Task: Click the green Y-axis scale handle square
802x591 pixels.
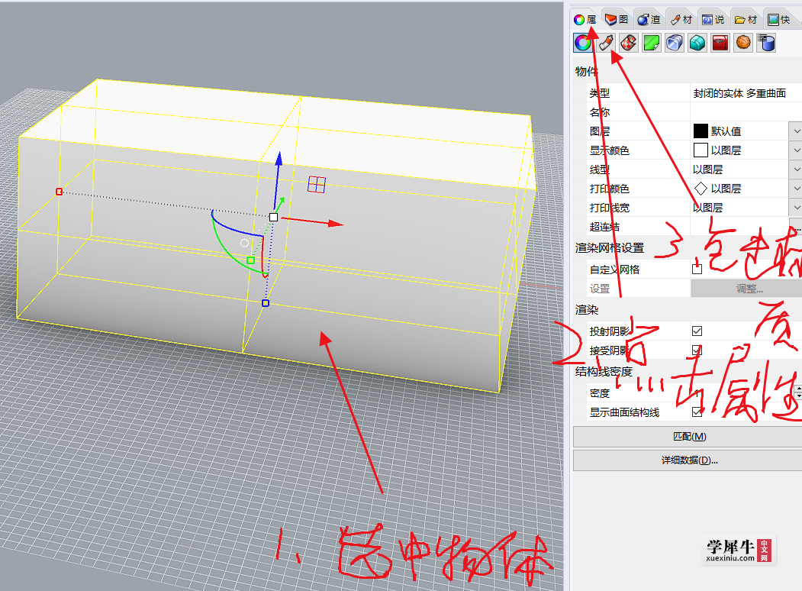Action: [250, 260]
